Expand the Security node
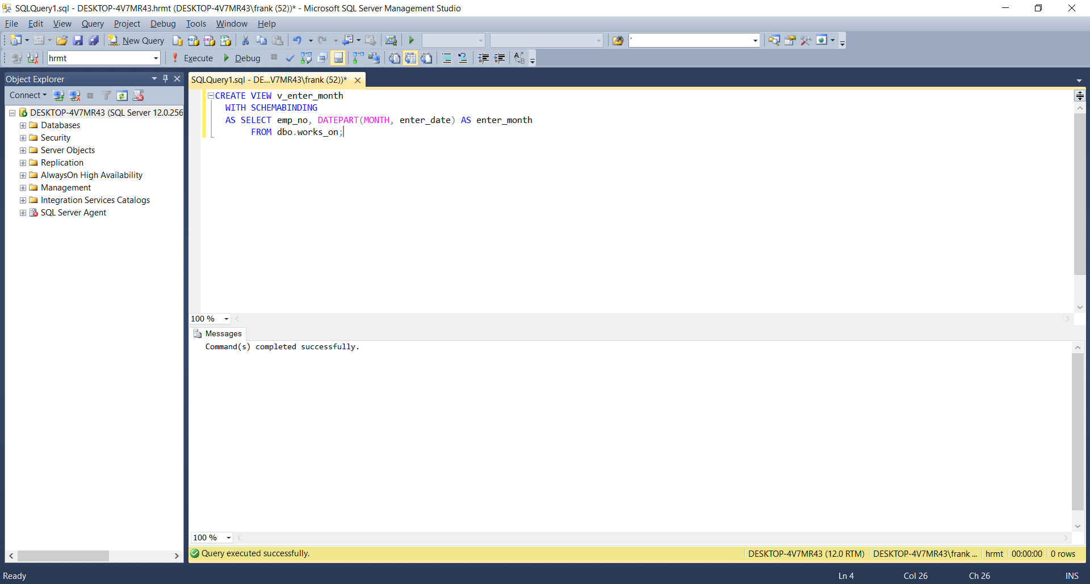The height and width of the screenshot is (584, 1090). pyautogui.click(x=23, y=138)
